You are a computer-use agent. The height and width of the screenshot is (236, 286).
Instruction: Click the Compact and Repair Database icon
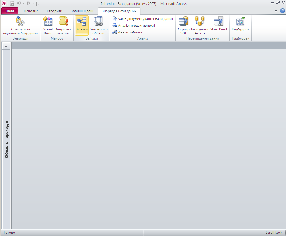pyautogui.click(x=21, y=21)
